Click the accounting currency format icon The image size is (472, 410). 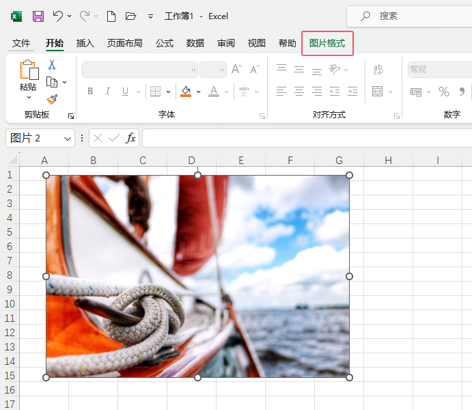pos(416,92)
